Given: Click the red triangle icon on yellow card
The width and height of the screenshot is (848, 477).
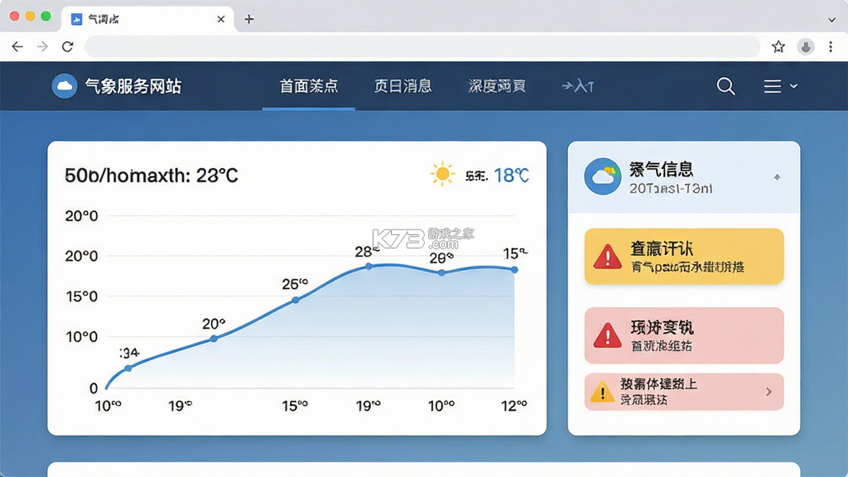Looking at the screenshot, I should (x=607, y=257).
